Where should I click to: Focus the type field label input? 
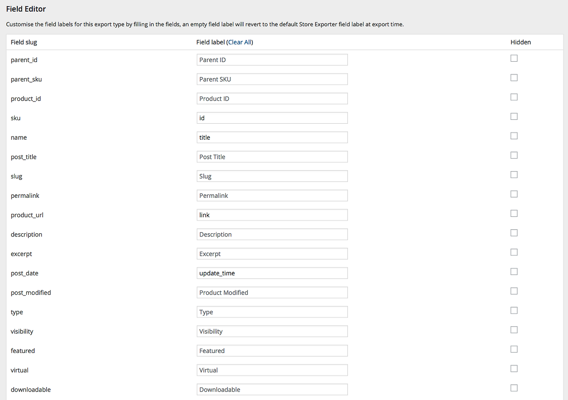[272, 312]
